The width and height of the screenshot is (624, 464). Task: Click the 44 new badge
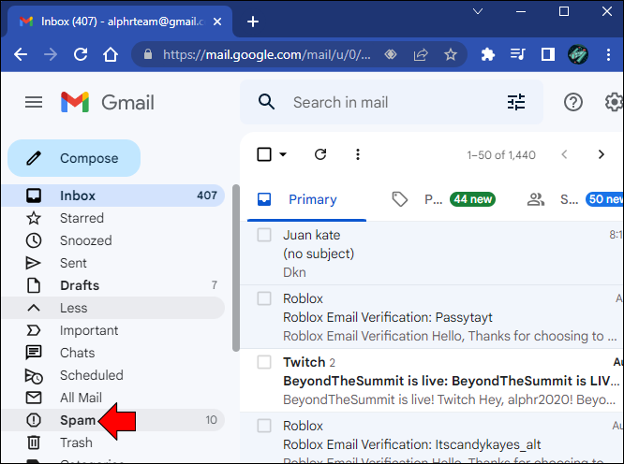(x=472, y=199)
